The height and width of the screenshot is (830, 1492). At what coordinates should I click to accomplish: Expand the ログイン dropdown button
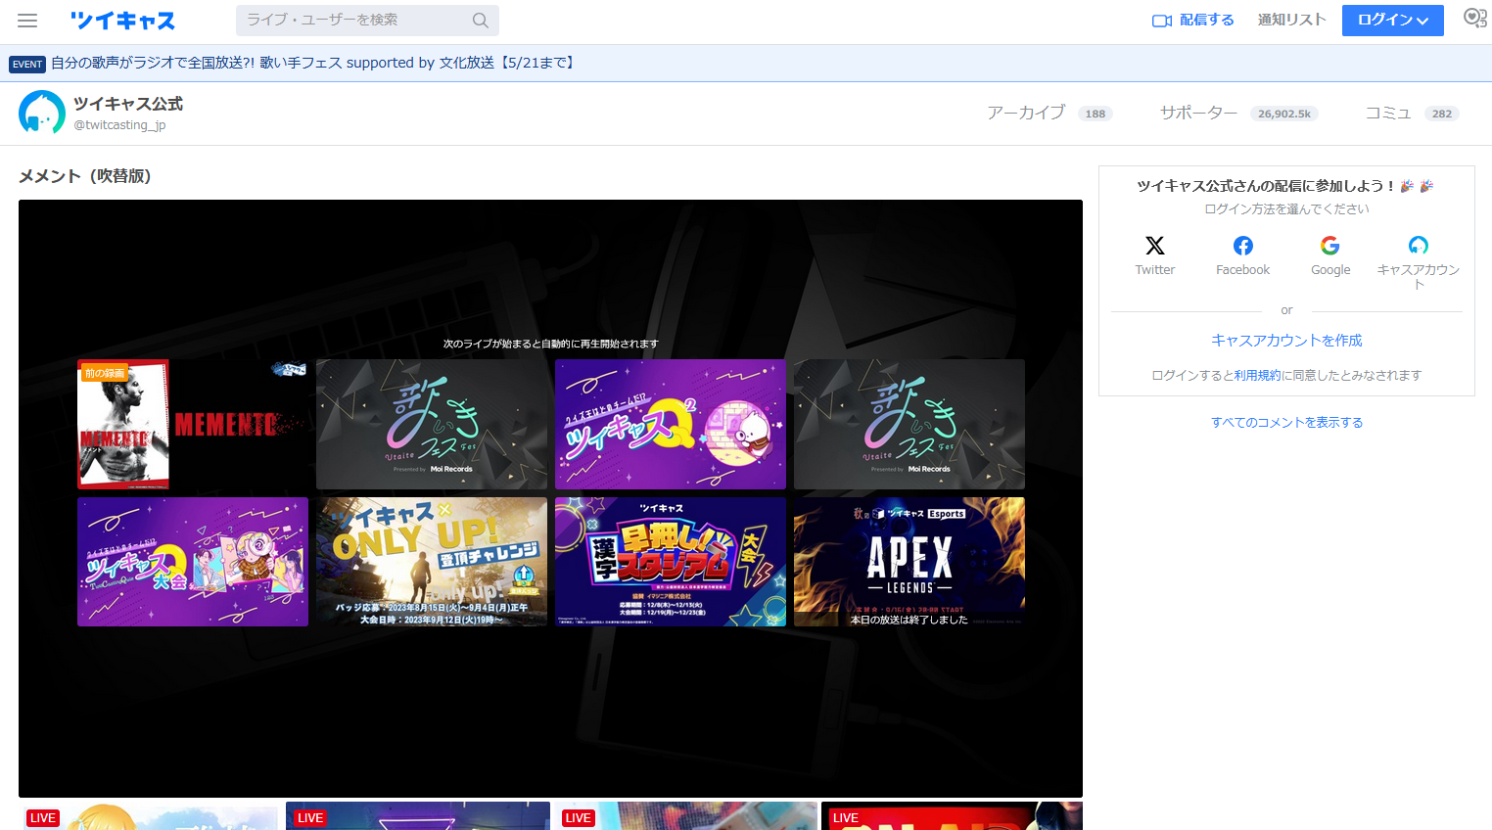click(x=1392, y=20)
